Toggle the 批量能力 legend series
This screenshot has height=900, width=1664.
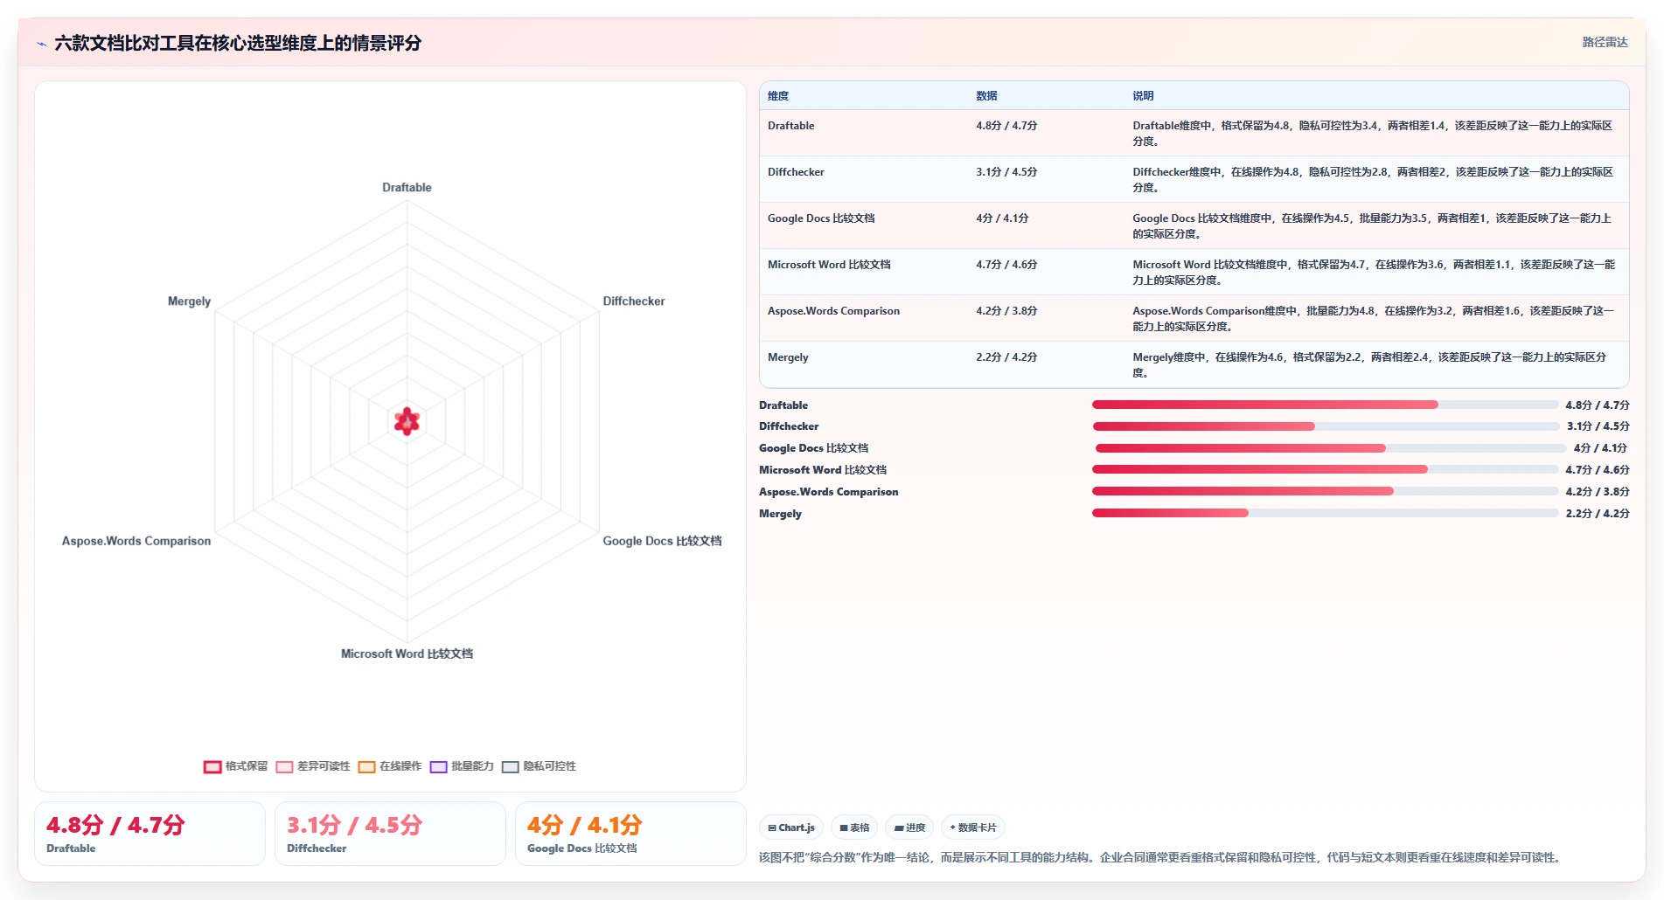(462, 766)
